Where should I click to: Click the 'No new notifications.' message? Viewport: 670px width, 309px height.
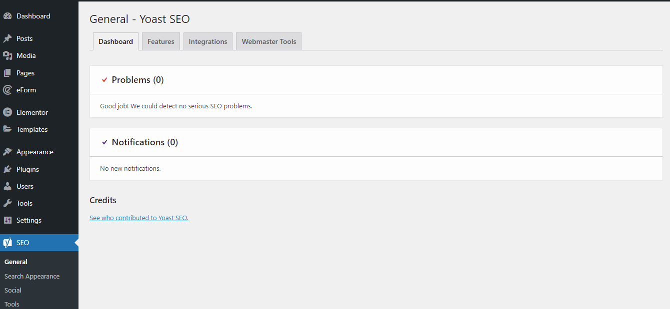130,168
